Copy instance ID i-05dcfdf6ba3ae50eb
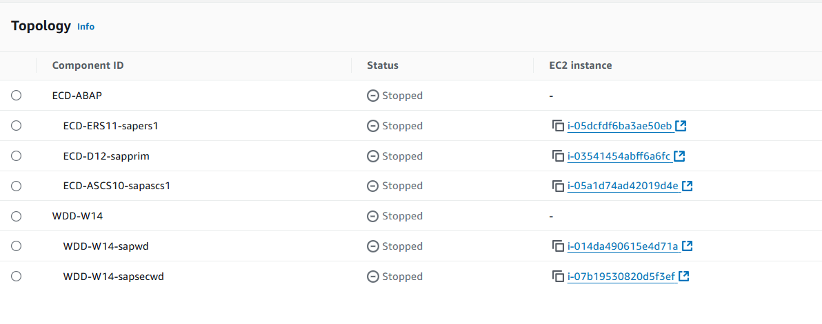 (x=557, y=126)
